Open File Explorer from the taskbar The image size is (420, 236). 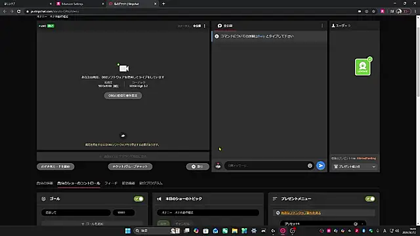click(x=235, y=231)
